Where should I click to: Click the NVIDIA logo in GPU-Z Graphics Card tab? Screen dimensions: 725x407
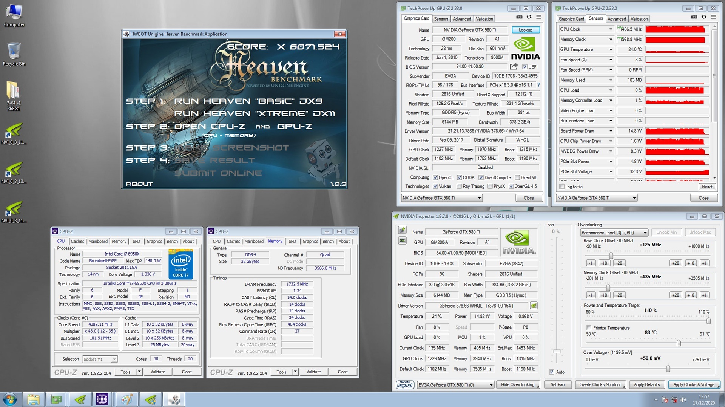tap(525, 49)
